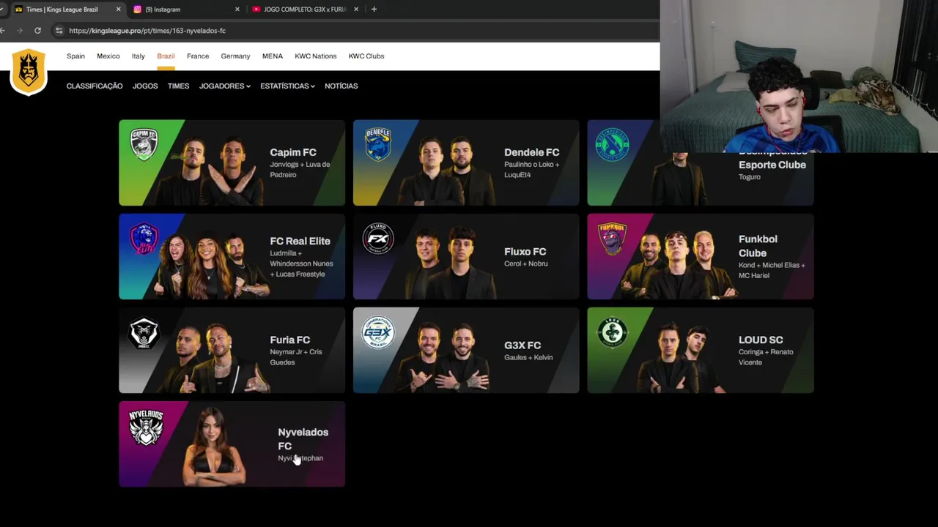This screenshot has width=938, height=527.
Task: Switch league to France
Action: 198,56
